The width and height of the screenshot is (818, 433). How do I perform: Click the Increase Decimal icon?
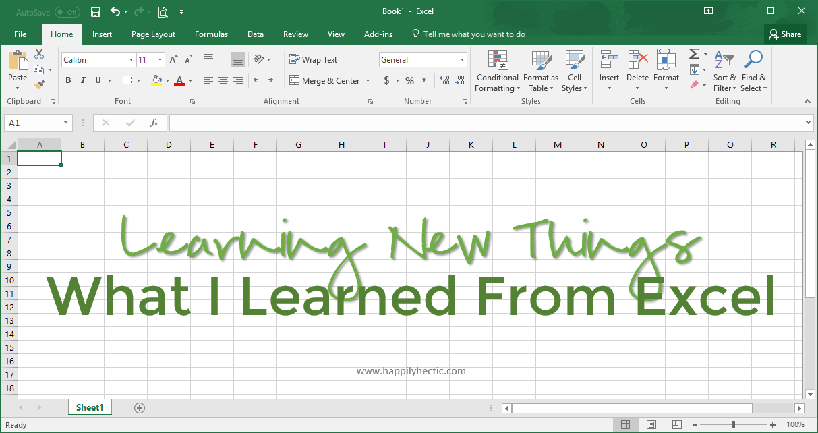coord(444,80)
